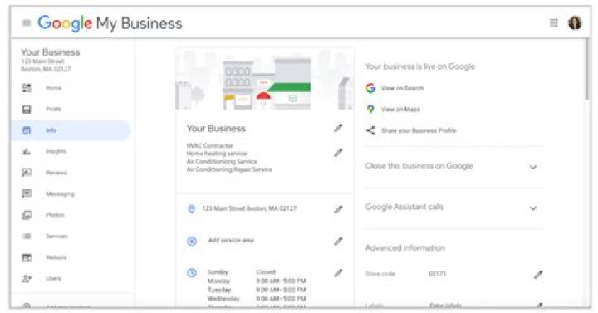Click the Tuesday hours row
This screenshot has height=313, width=598.
click(257, 290)
